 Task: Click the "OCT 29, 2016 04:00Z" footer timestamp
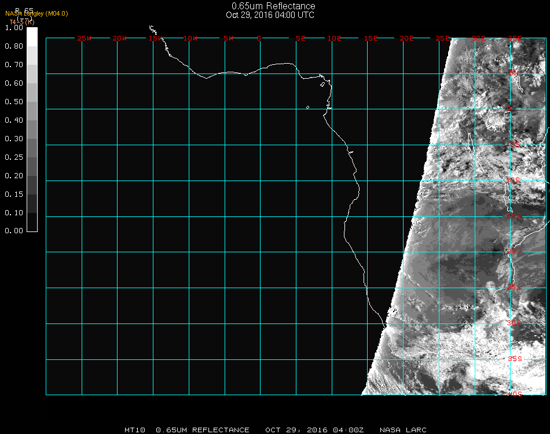314,430
